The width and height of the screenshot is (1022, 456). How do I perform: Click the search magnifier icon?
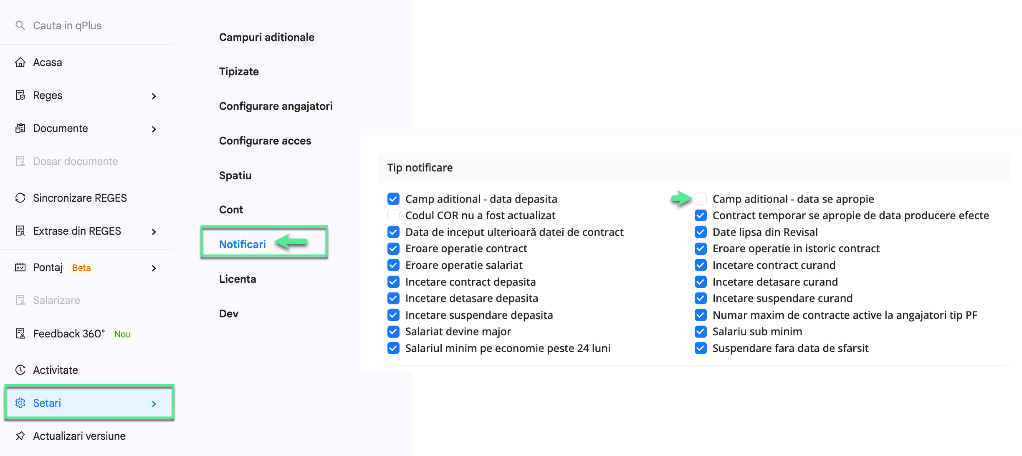tap(20, 25)
